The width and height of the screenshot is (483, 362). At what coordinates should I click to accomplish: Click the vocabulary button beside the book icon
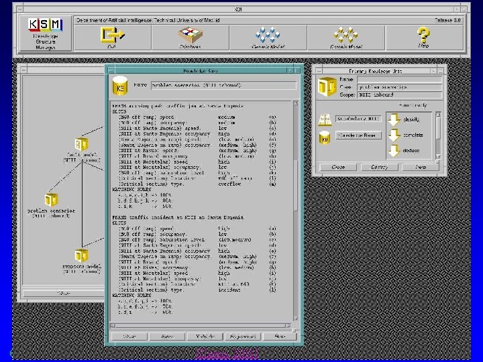click(358, 119)
